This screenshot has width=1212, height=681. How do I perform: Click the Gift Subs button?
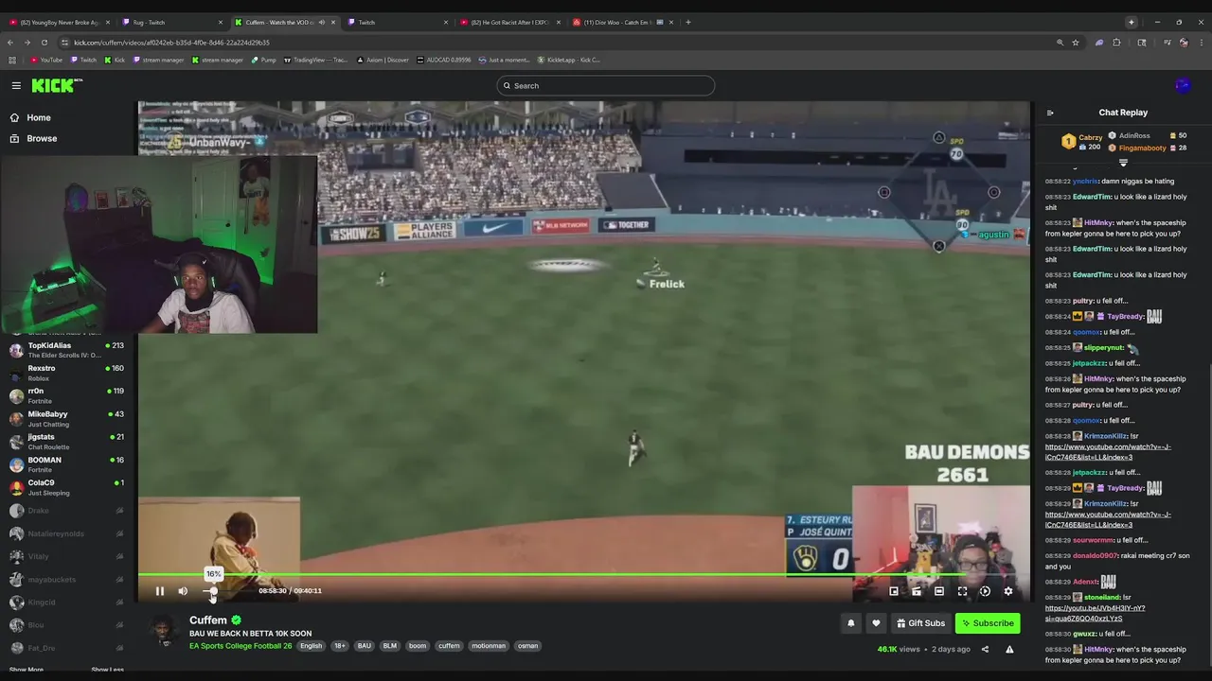[920, 623]
